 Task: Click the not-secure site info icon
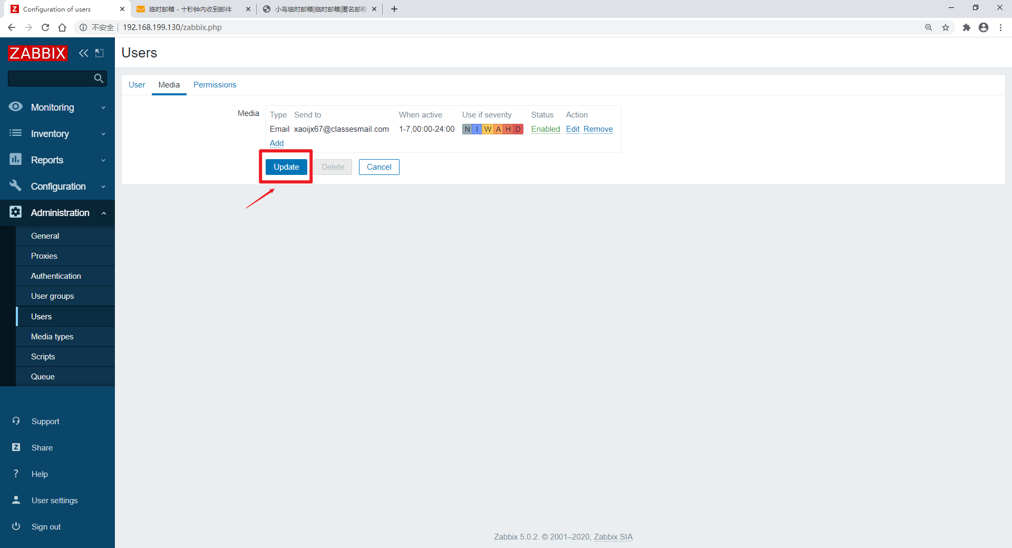coord(83,27)
